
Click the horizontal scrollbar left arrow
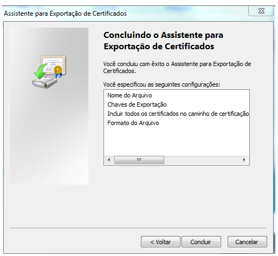pyautogui.click(x=109, y=160)
